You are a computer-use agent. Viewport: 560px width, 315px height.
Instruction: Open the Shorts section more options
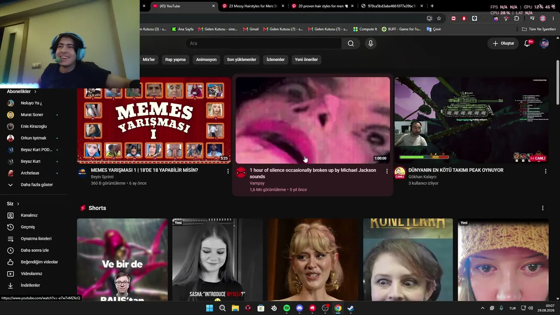coord(542,208)
